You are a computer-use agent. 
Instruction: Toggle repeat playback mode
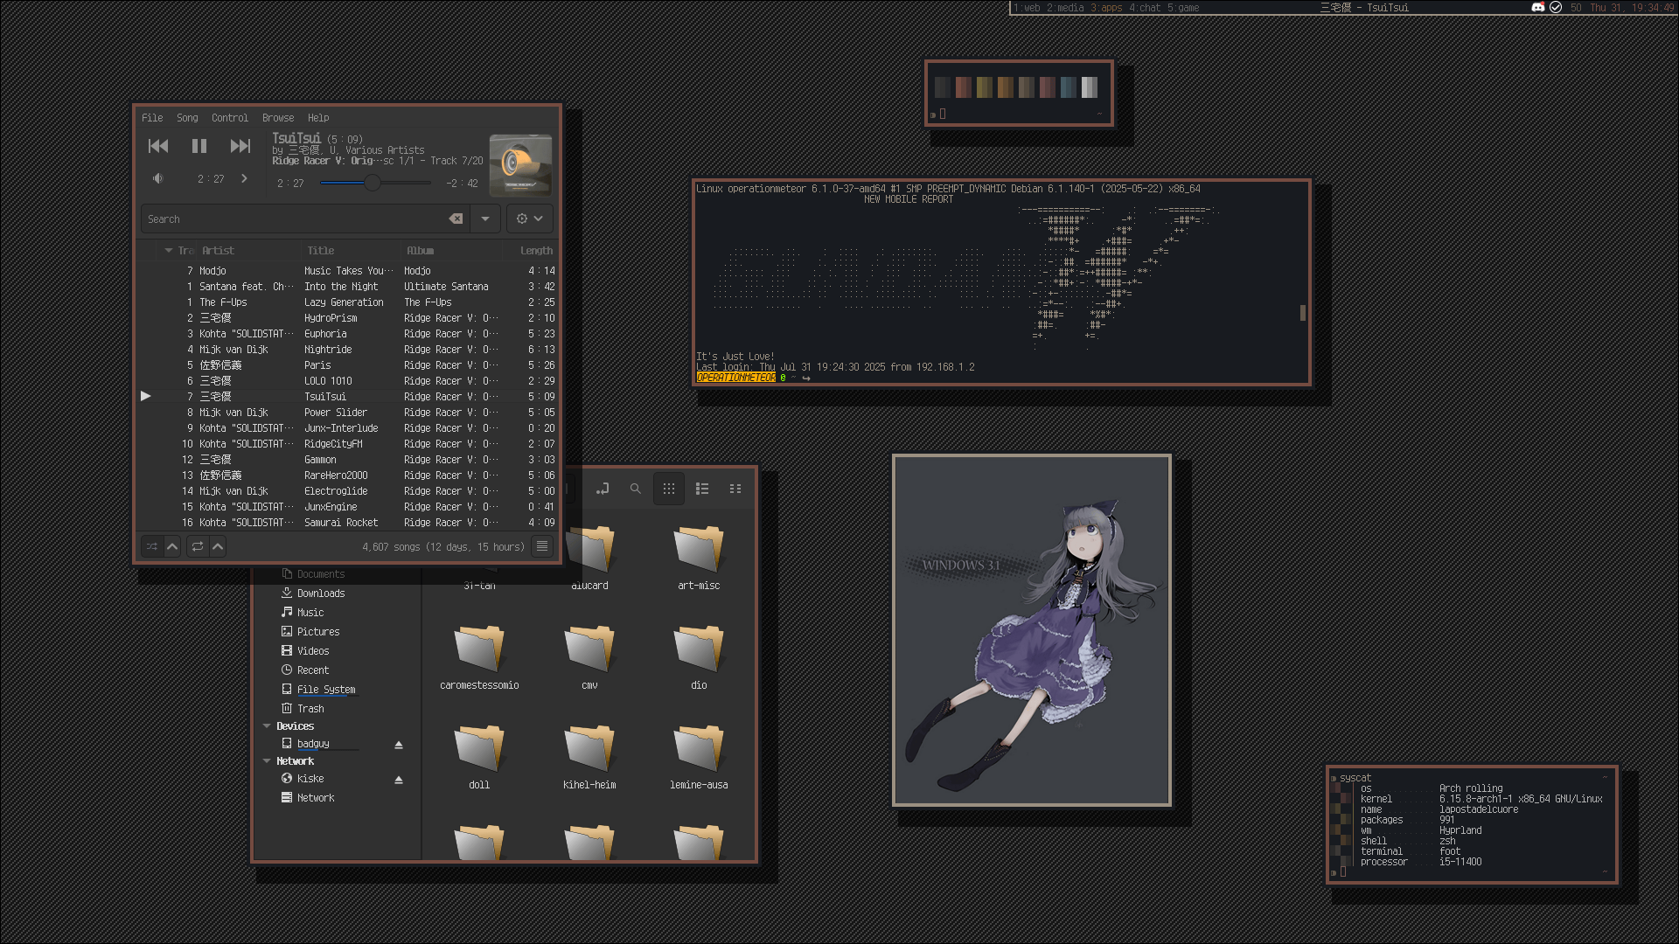point(198,546)
